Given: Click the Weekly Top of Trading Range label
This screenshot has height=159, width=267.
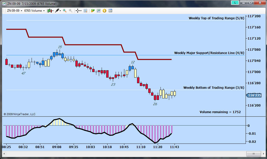Looking at the screenshot, I should click(216, 18).
